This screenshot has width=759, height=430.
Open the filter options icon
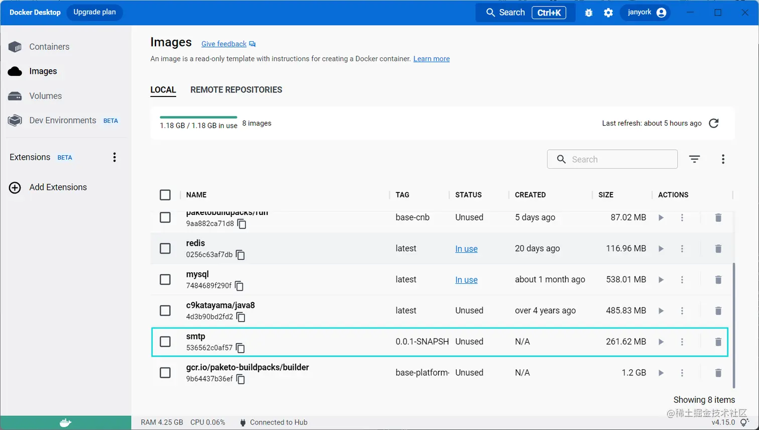(x=694, y=159)
